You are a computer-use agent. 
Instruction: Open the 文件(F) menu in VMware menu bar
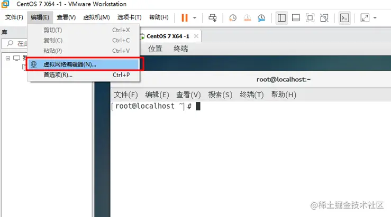click(x=14, y=17)
